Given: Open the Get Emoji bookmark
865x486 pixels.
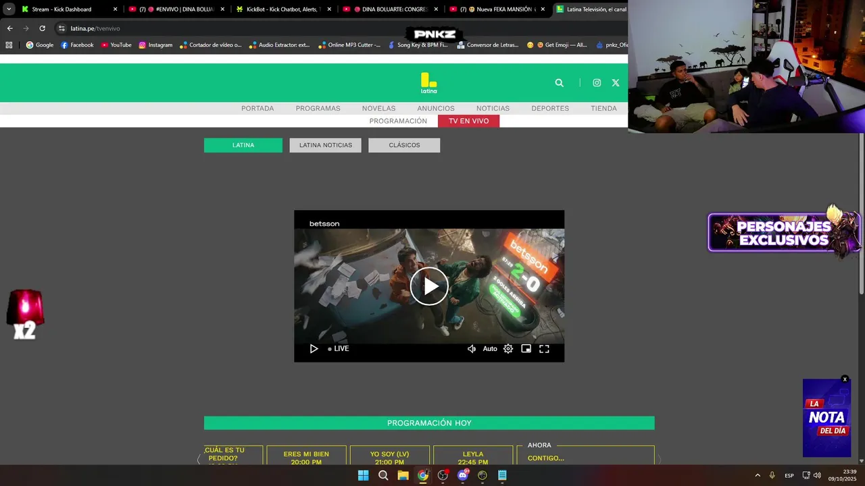Looking at the screenshot, I should click(x=558, y=45).
